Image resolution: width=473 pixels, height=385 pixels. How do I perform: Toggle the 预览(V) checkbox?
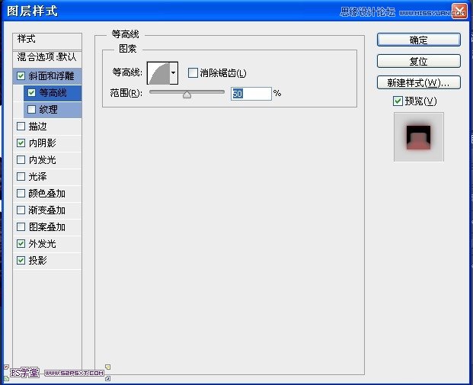tap(398, 101)
